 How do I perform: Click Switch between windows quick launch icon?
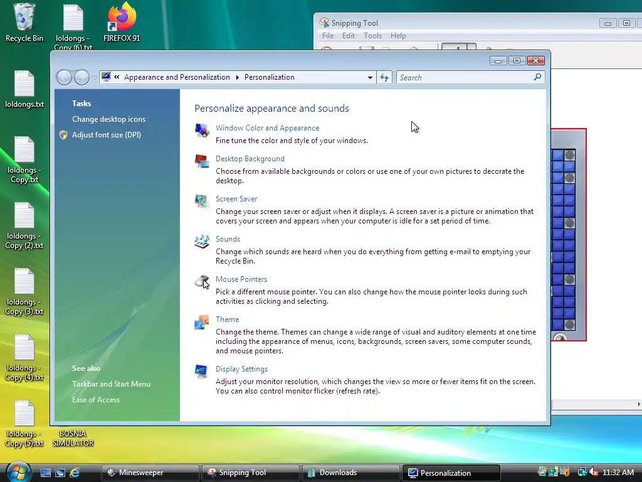pos(60,473)
